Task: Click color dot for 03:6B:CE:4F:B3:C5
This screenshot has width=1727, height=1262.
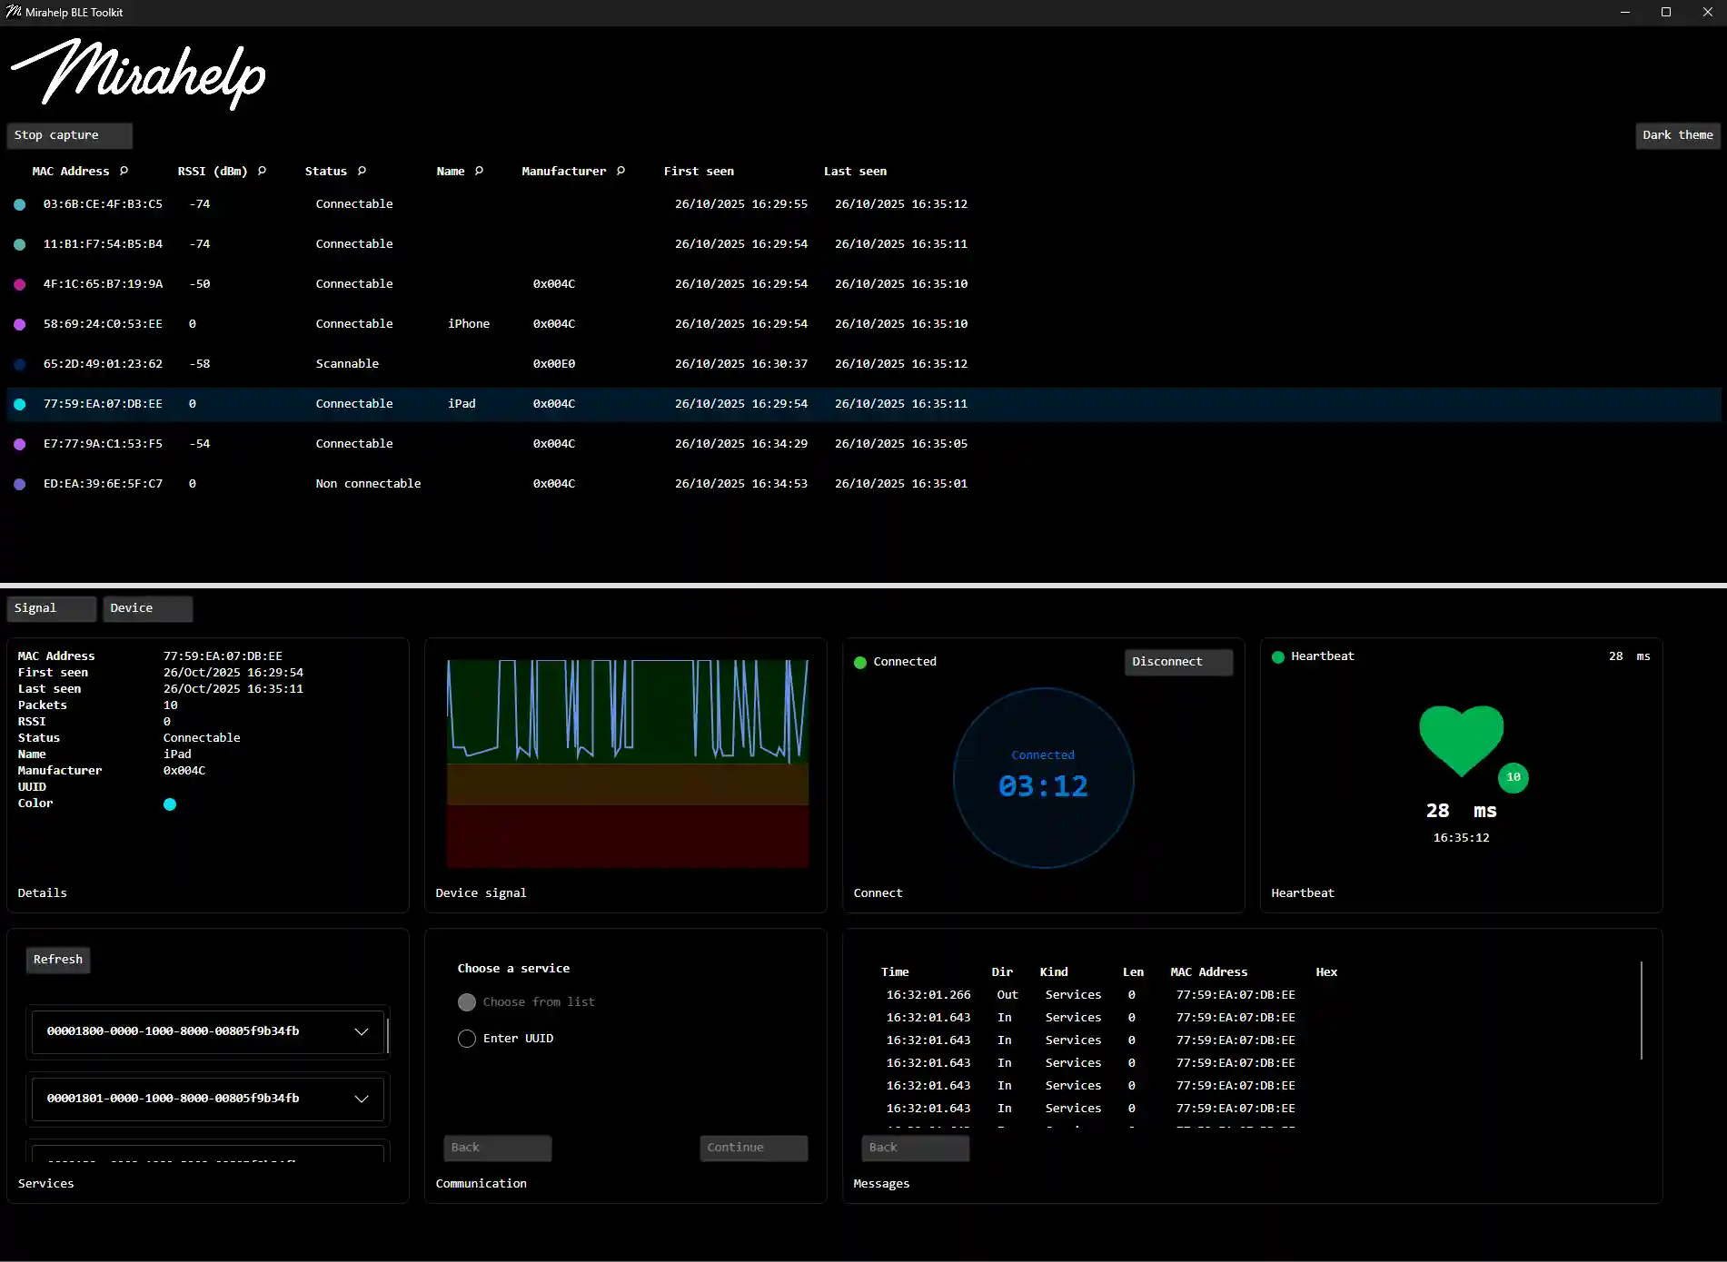Action: pyautogui.click(x=20, y=205)
